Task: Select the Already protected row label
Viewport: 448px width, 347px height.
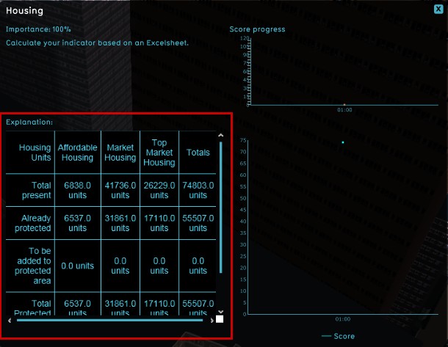Action: (x=35, y=223)
